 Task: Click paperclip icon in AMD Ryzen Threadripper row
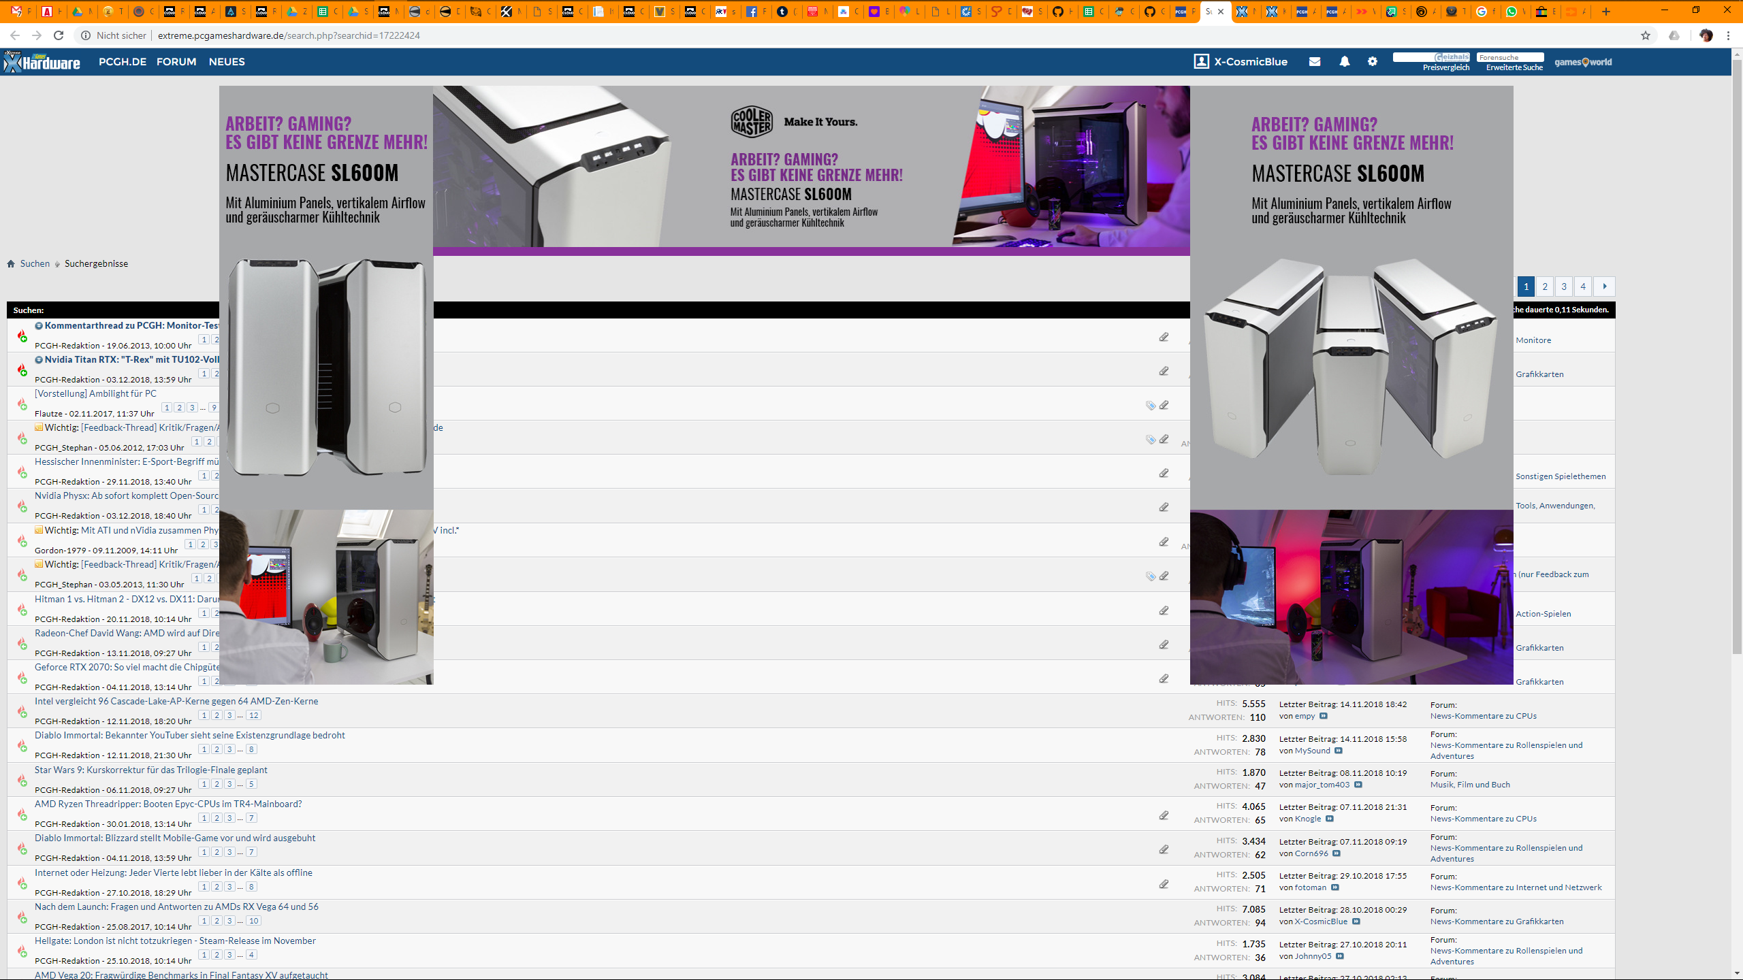pyautogui.click(x=1164, y=815)
